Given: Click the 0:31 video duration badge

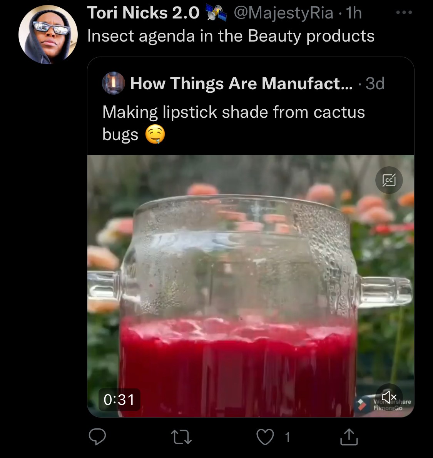Looking at the screenshot, I should [119, 399].
